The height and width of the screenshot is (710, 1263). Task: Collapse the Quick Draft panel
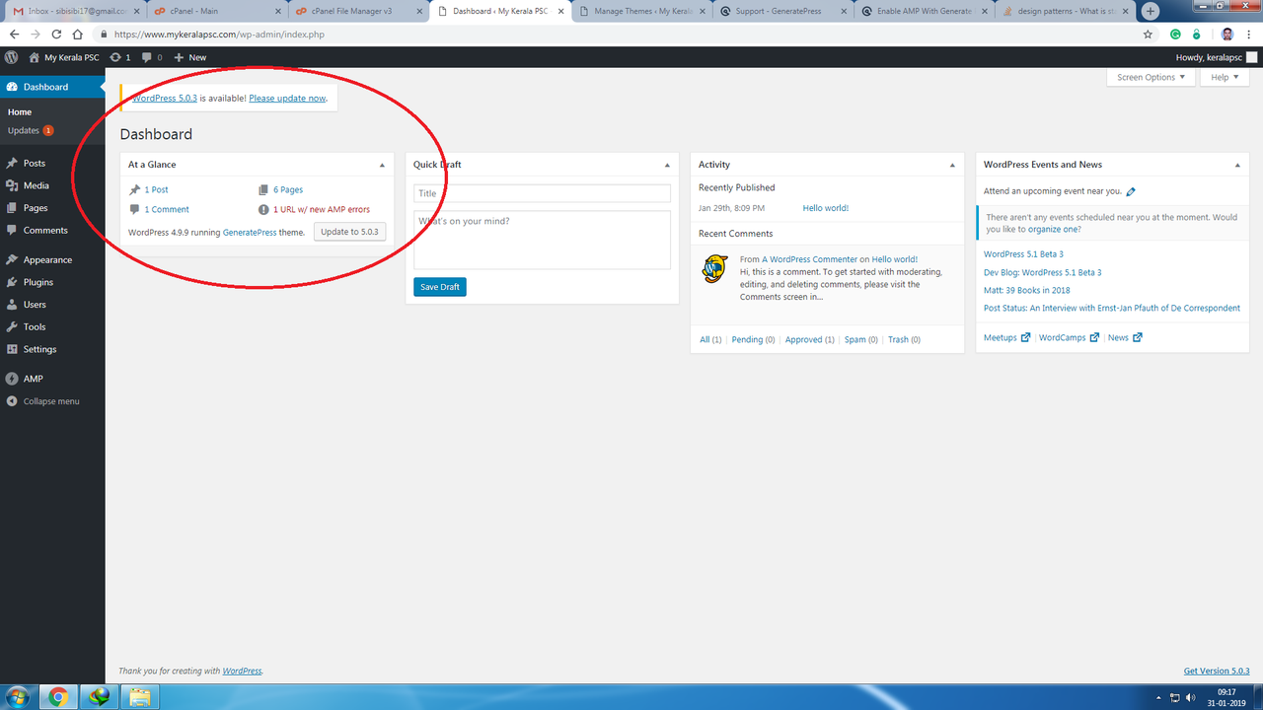(667, 165)
